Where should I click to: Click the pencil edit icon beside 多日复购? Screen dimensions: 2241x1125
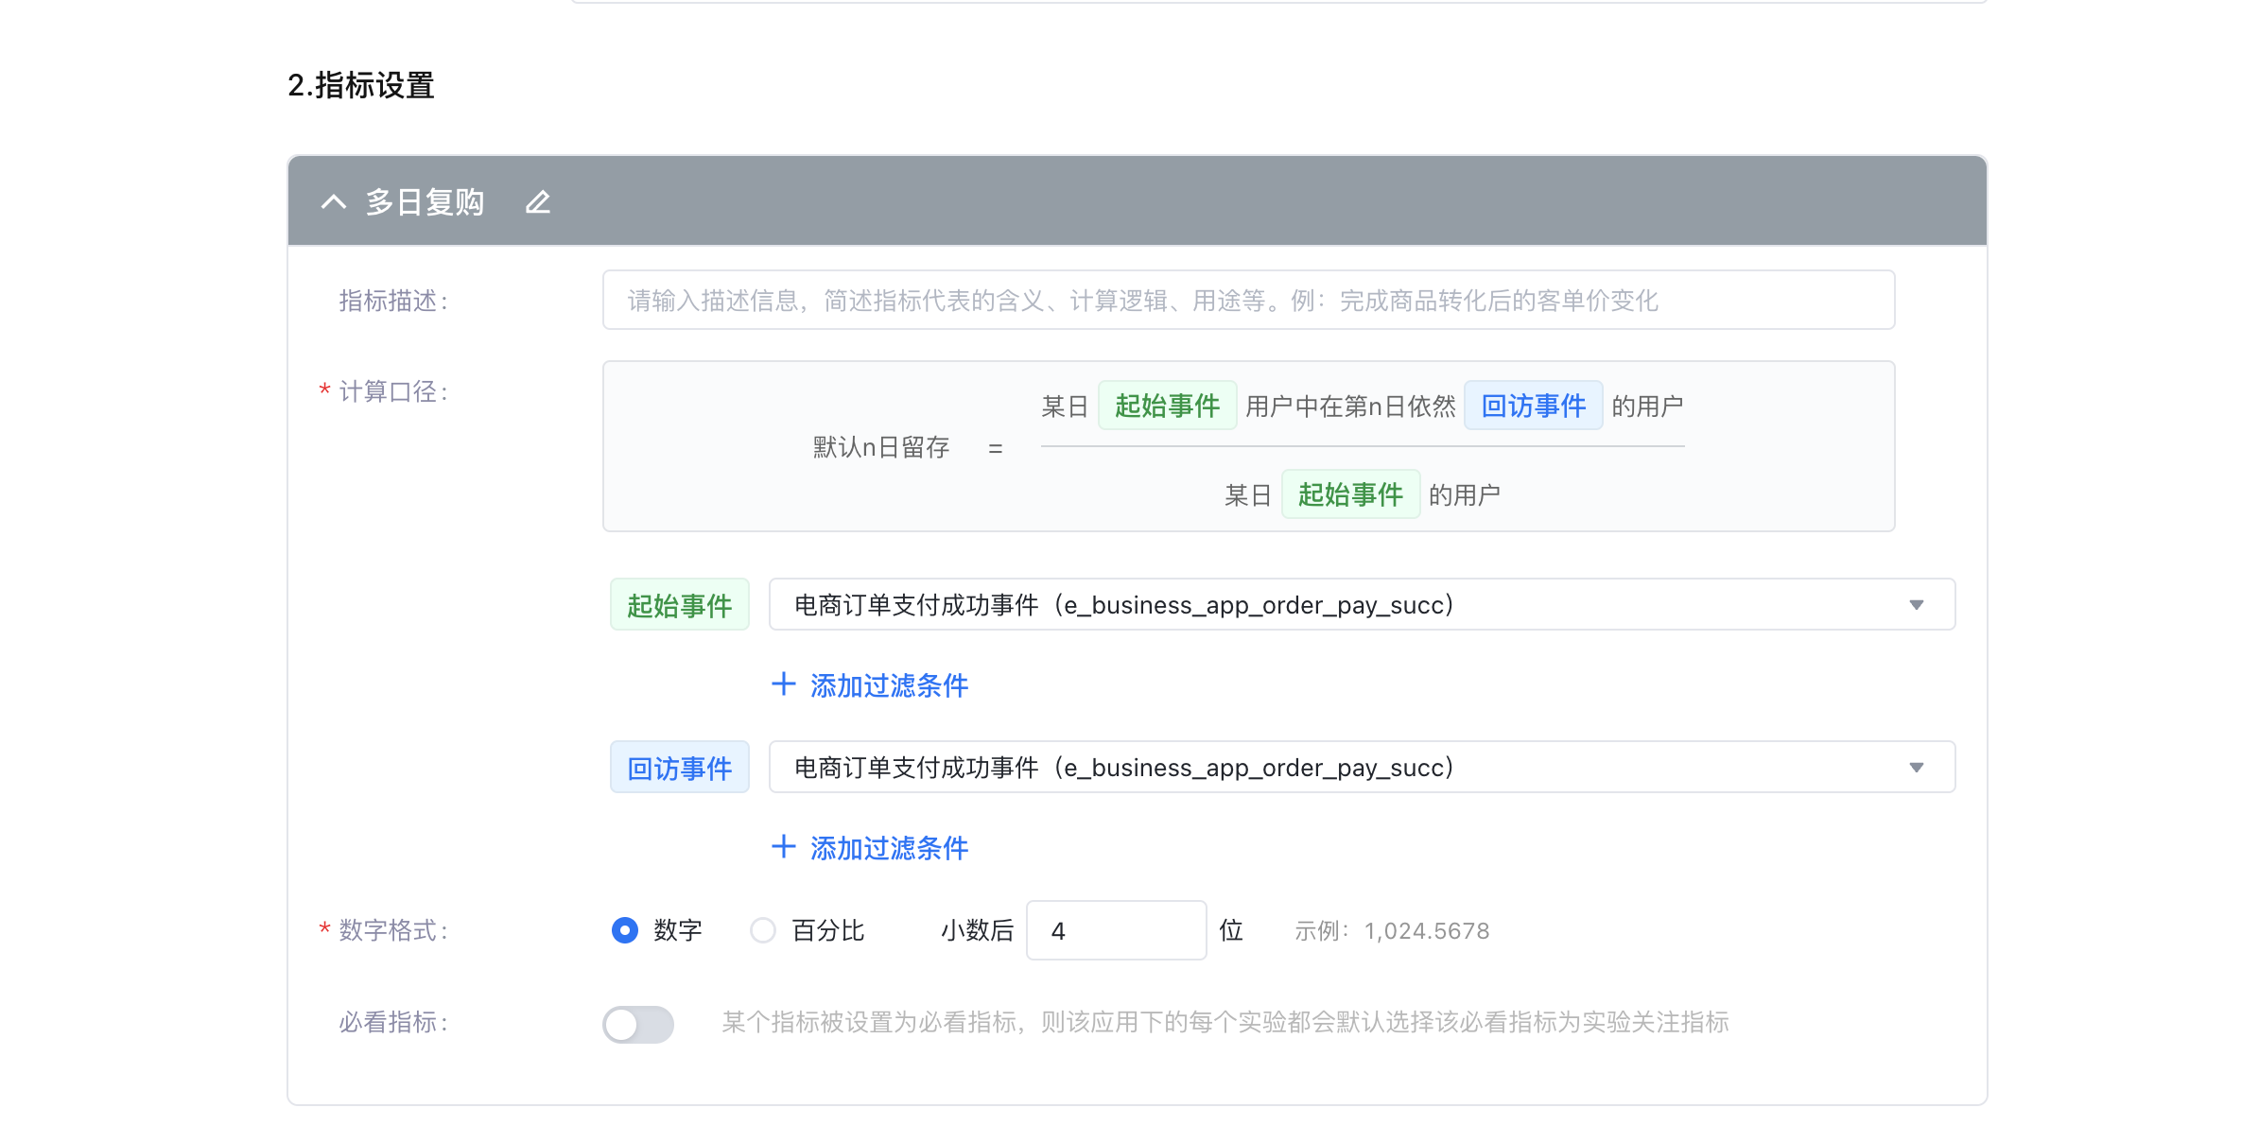coord(538,202)
